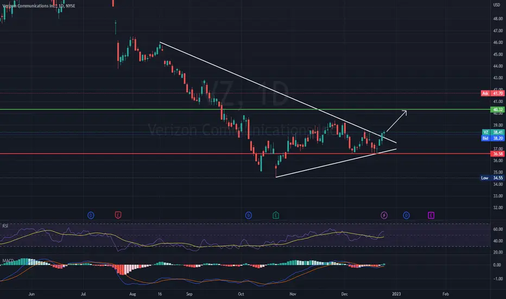Click the MACD indicator label
The image size is (506, 299).
coord(8,260)
